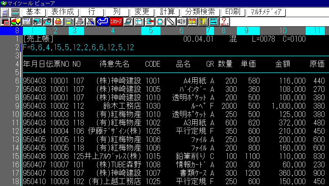Select row number 18
The image size is (329, 186).
coord(16,181)
